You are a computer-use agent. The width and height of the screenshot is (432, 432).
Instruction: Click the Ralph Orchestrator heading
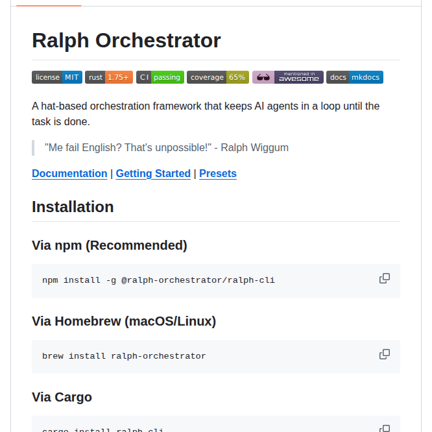126,40
